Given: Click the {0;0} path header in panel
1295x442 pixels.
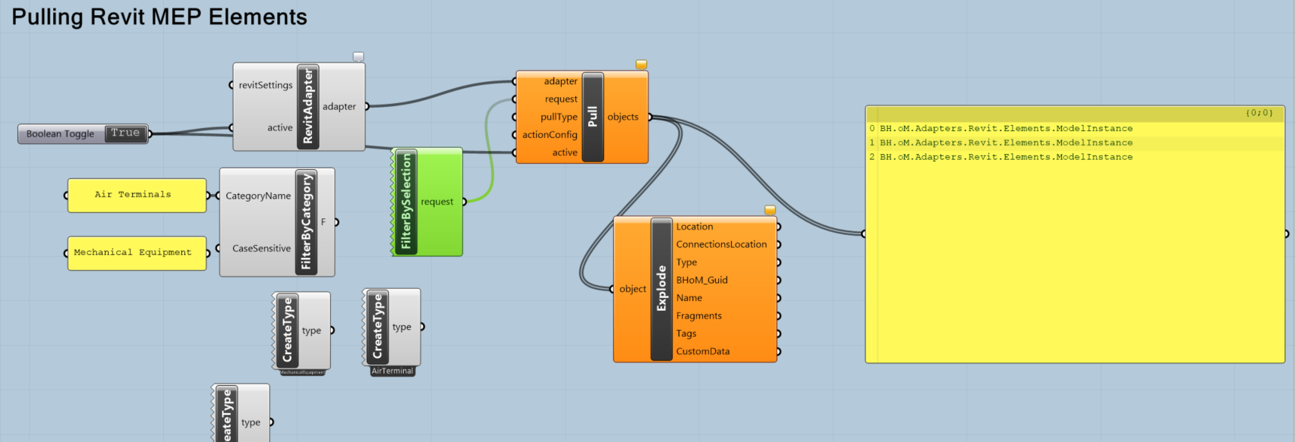Looking at the screenshot, I should pyautogui.click(x=1259, y=113).
